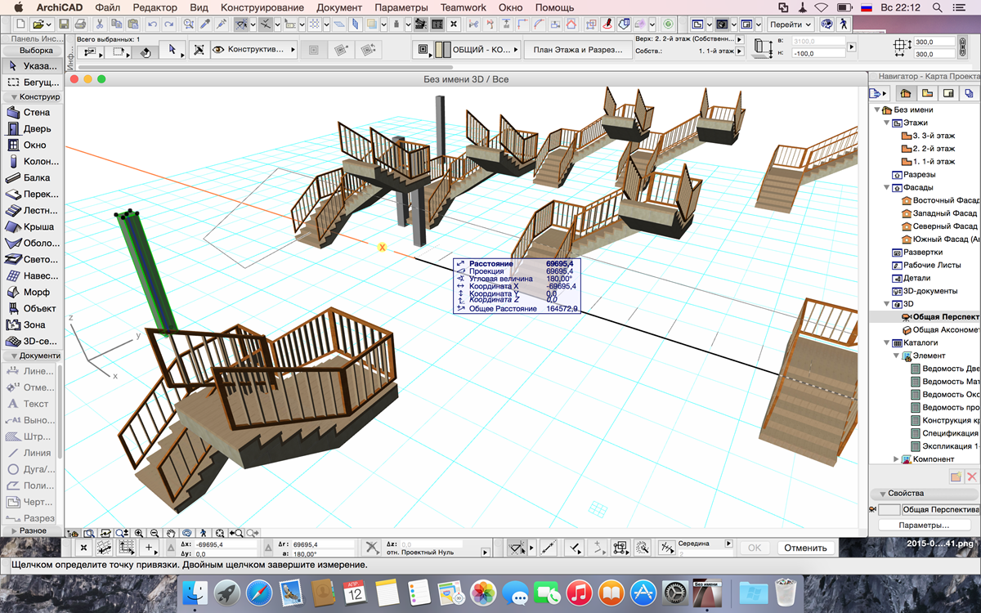Collapse the Этажи tree node in Navigator
Image resolution: width=981 pixels, height=613 pixels.
click(886, 123)
